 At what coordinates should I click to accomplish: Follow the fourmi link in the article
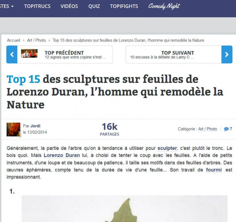214,170
